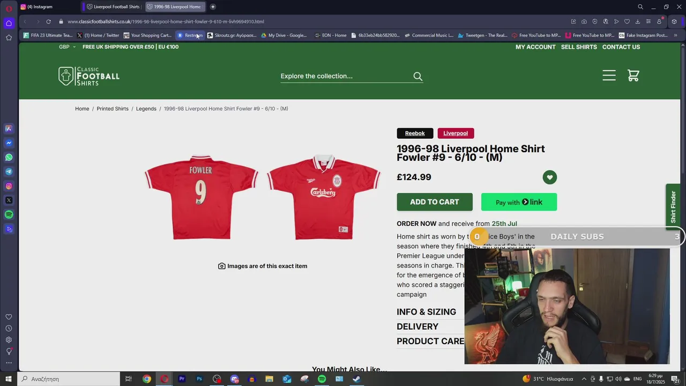The image size is (686, 386).
Task: Open Tweetgen bookmark
Action: coord(482,35)
